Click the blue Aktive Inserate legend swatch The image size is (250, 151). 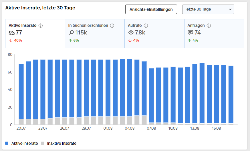(7, 143)
